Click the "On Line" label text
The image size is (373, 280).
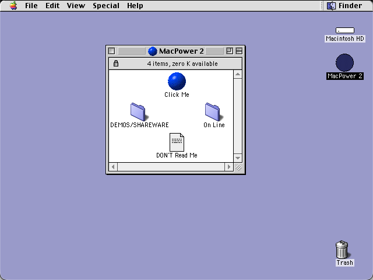214,125
